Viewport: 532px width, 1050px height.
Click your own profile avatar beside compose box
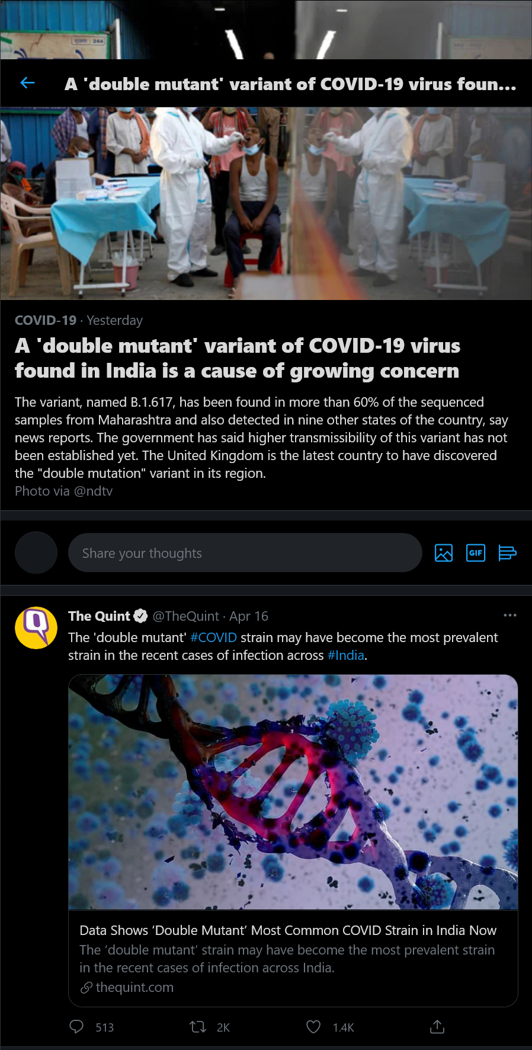36,553
